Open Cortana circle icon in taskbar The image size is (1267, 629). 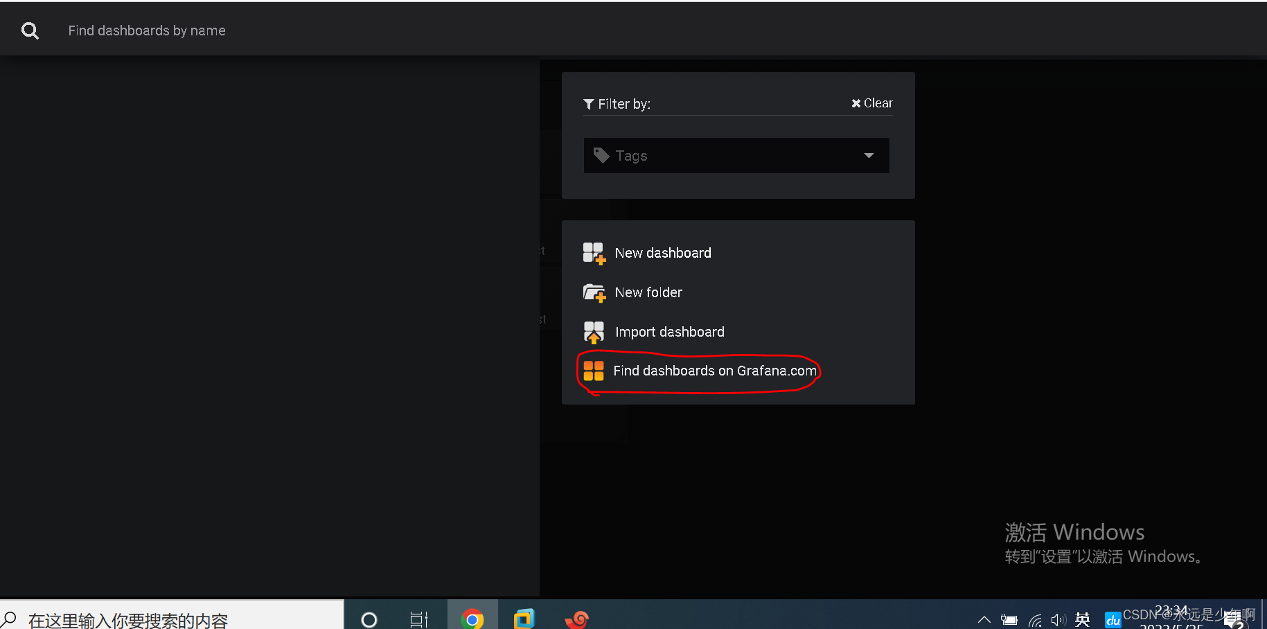coord(369,619)
